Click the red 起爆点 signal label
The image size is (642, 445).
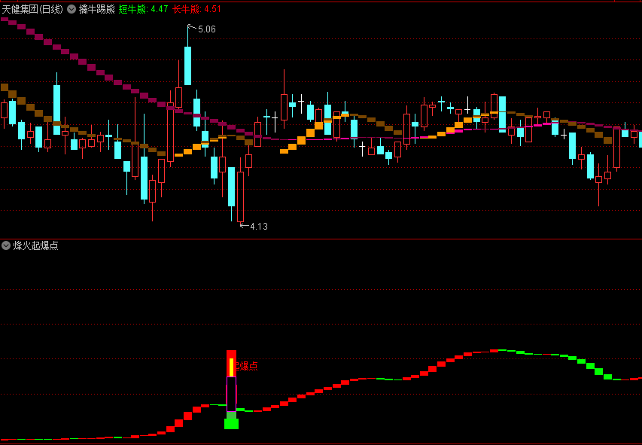pos(247,366)
